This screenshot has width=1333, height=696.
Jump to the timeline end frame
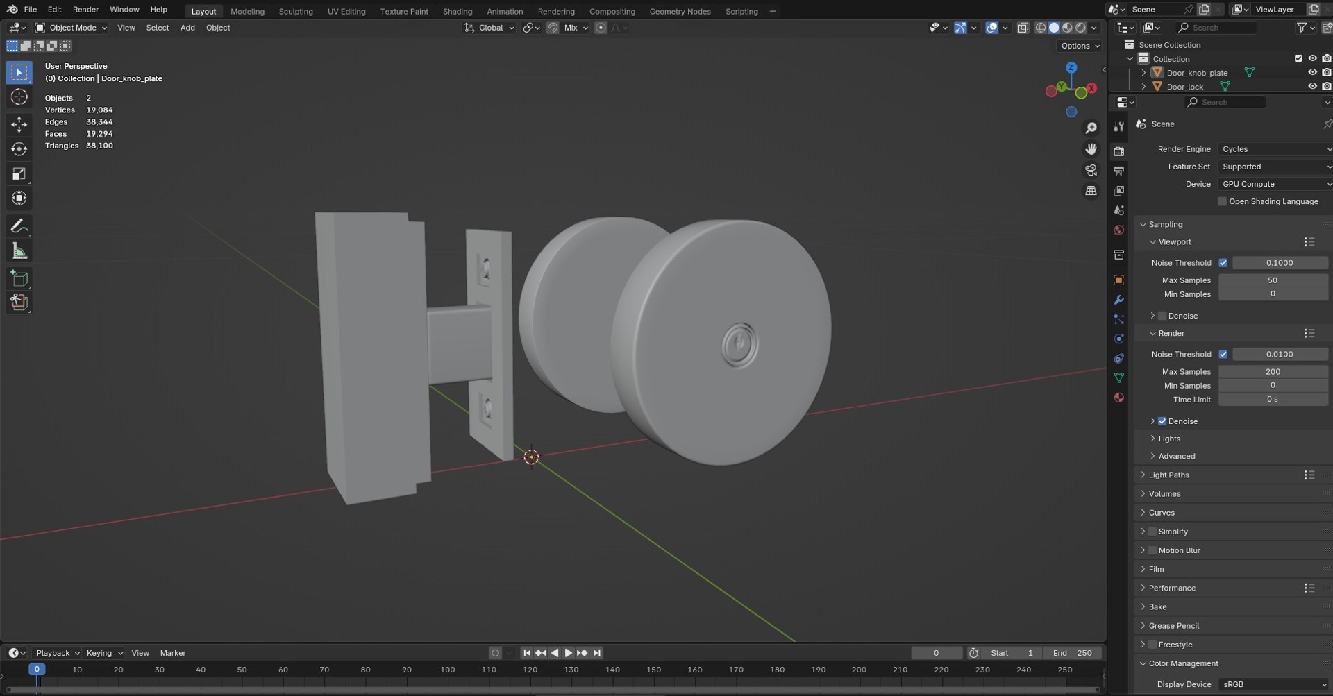pyautogui.click(x=596, y=653)
